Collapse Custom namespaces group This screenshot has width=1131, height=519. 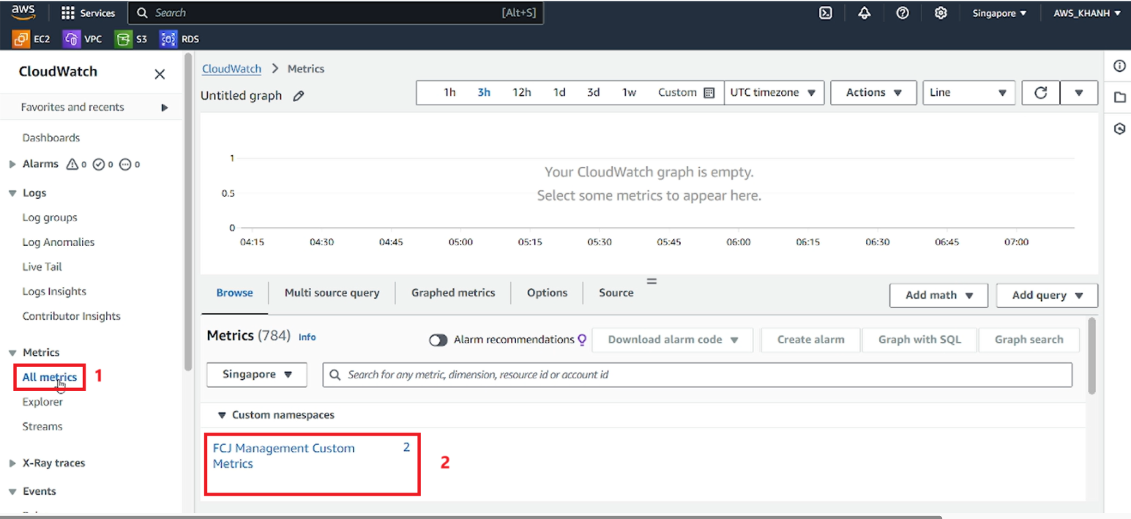(222, 415)
